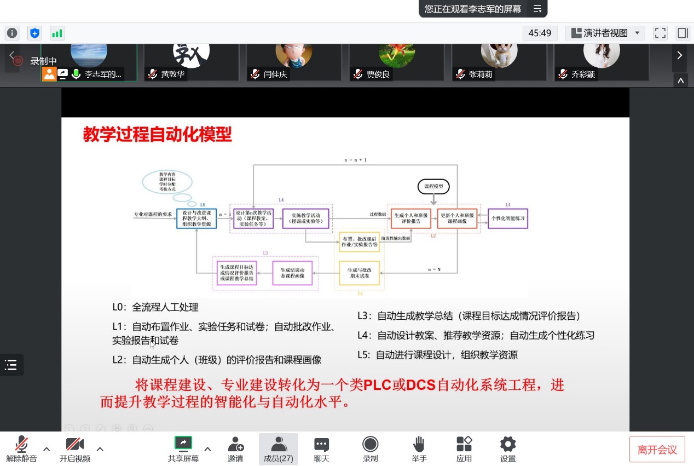Unmute the microphone
Image resolution: width=694 pixels, height=466 pixels.
click(21, 449)
